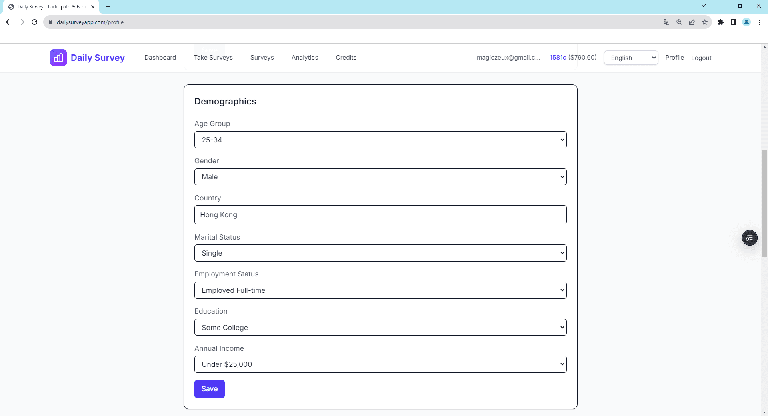Open the share icon next to the address bar
Screen dimensions: 768x416
692,22
